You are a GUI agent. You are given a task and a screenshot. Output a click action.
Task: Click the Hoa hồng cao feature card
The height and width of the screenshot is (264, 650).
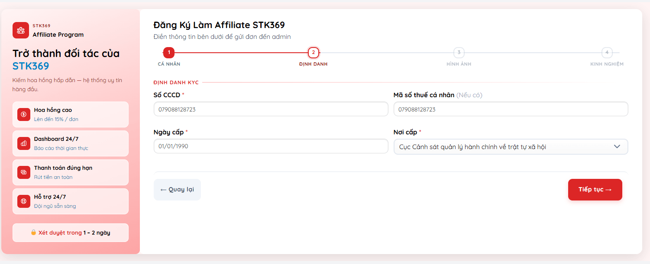(71, 115)
